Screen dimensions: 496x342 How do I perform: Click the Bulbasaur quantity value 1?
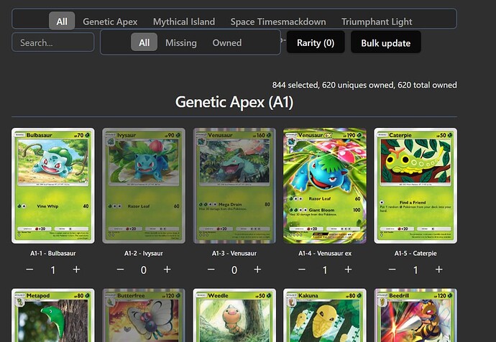[52, 270]
